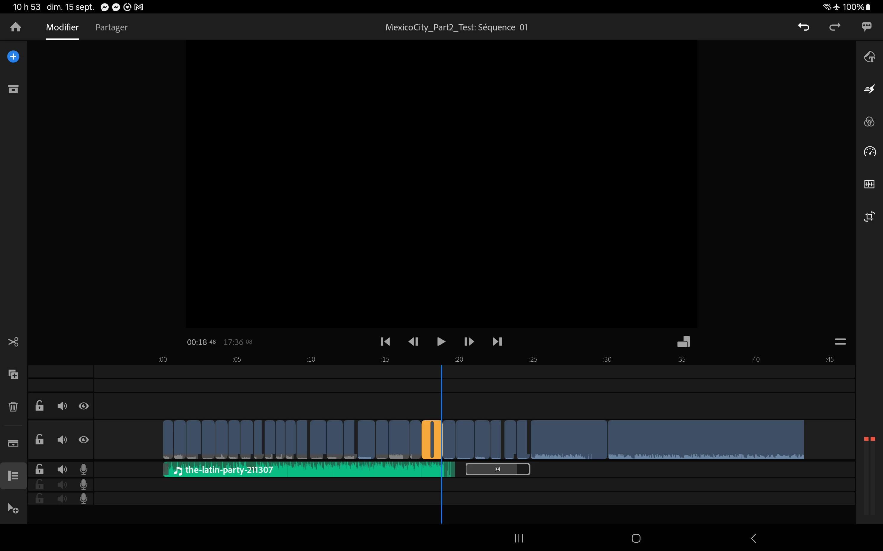Tap the duplicate clip icon

[x=13, y=374]
